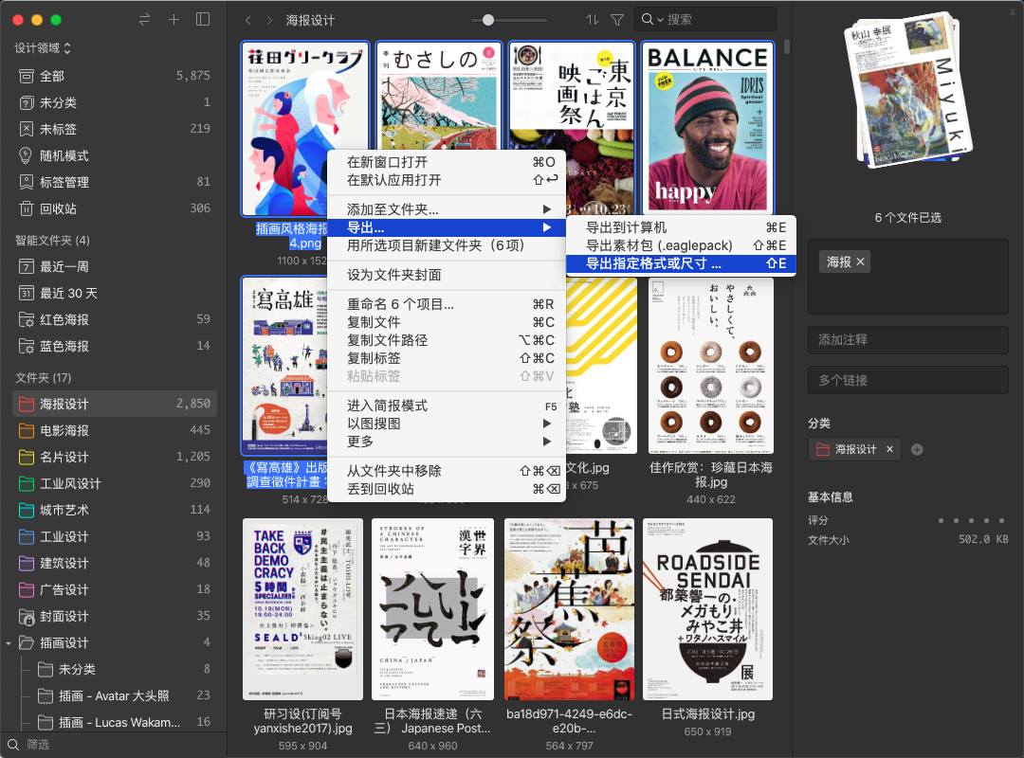Select the ROADSIDE SENDAI poster thumbnail
The width and height of the screenshot is (1024, 758).
click(707, 609)
